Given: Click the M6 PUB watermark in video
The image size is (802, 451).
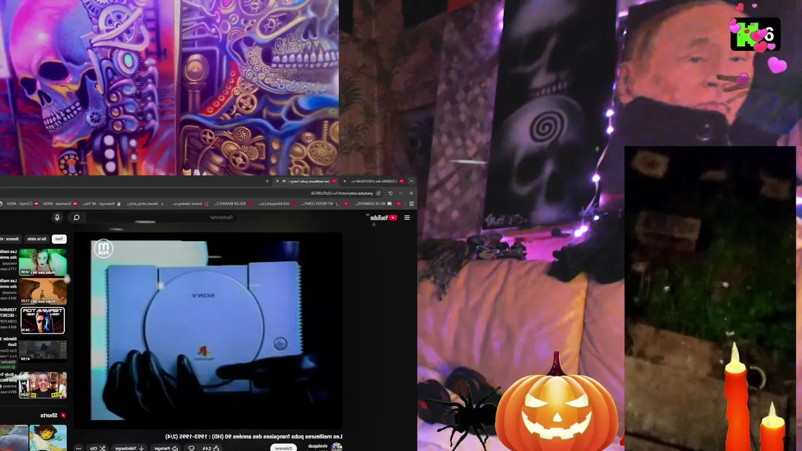Looking at the screenshot, I should pyautogui.click(x=103, y=249).
